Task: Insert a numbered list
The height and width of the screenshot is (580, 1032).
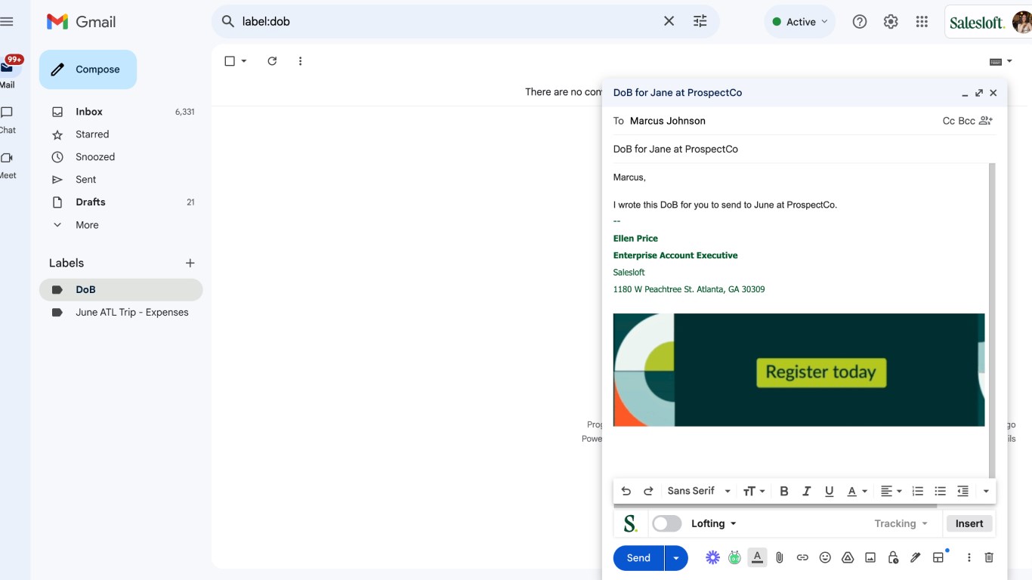Action: tap(918, 491)
